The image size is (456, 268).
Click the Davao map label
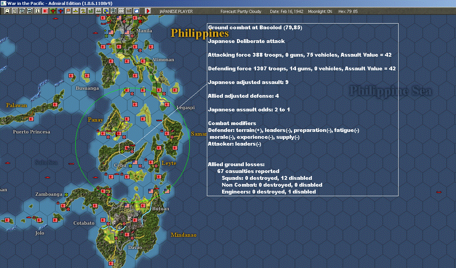click(x=135, y=247)
